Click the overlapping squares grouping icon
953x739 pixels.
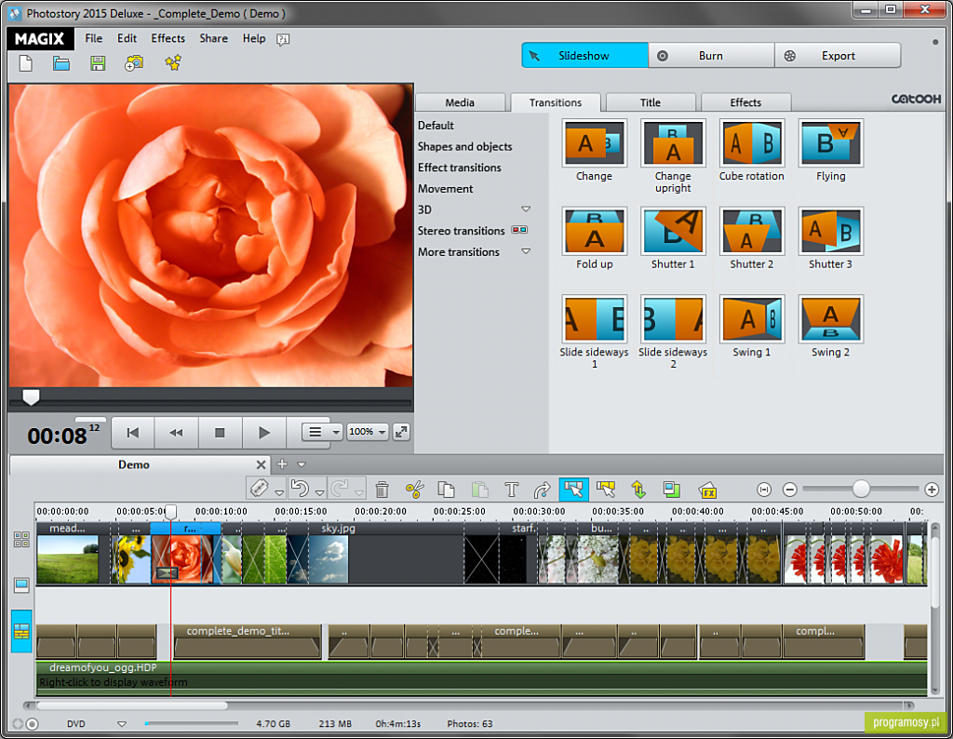(x=672, y=490)
